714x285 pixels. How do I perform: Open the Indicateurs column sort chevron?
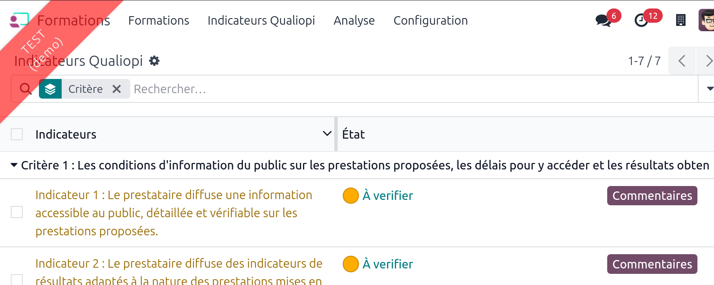click(327, 134)
